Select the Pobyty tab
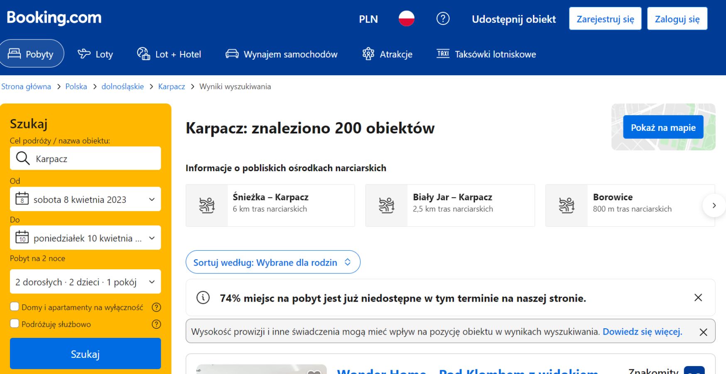Viewport: 726px width, 374px height. (x=32, y=54)
